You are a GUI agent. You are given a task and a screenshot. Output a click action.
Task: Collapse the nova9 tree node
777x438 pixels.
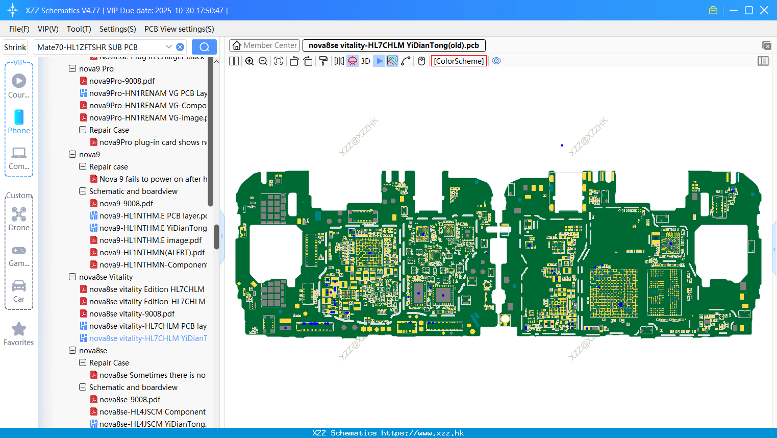pos(72,154)
